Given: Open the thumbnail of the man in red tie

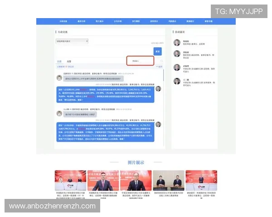Looking at the screenshot, I should click(103, 180).
